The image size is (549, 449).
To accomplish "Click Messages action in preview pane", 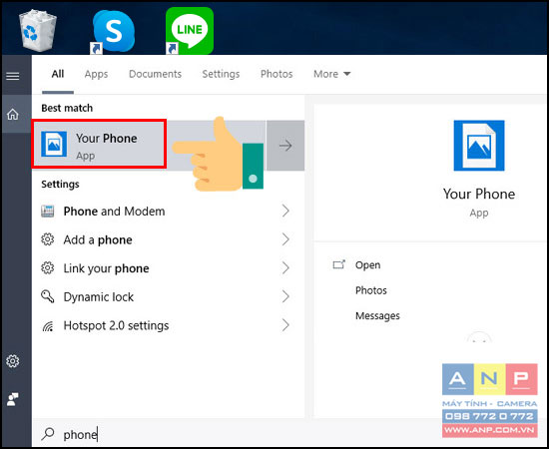I will click(x=377, y=315).
